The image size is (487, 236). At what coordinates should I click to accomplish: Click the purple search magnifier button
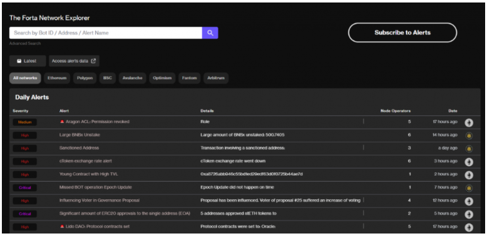pos(210,33)
